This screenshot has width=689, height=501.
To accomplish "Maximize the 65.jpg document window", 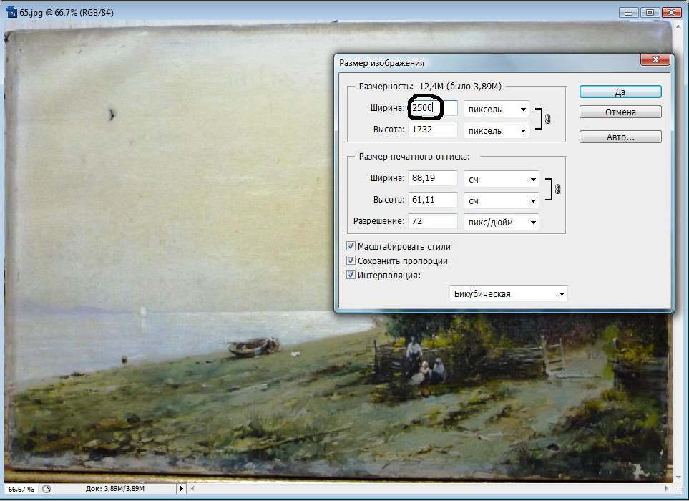I will (650, 12).
